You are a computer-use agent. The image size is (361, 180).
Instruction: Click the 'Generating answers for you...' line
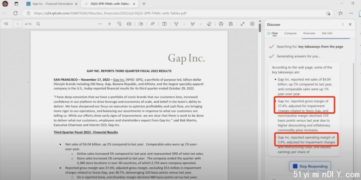point(298,56)
